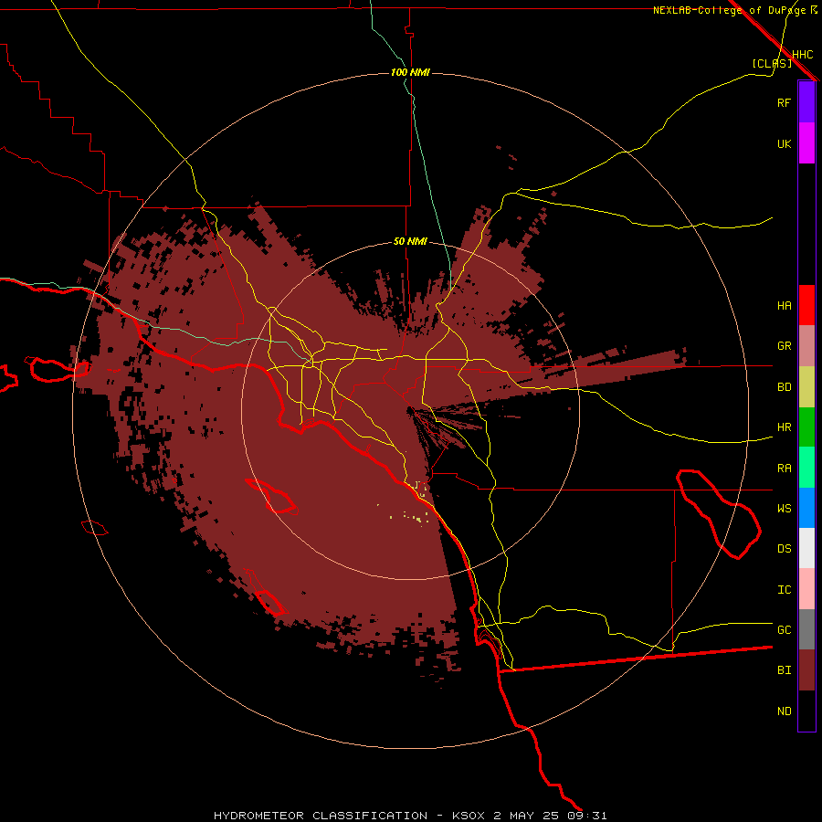Image resolution: width=822 pixels, height=822 pixels.
Task: Pick the RA light-green legend swatch
Action: click(806, 468)
